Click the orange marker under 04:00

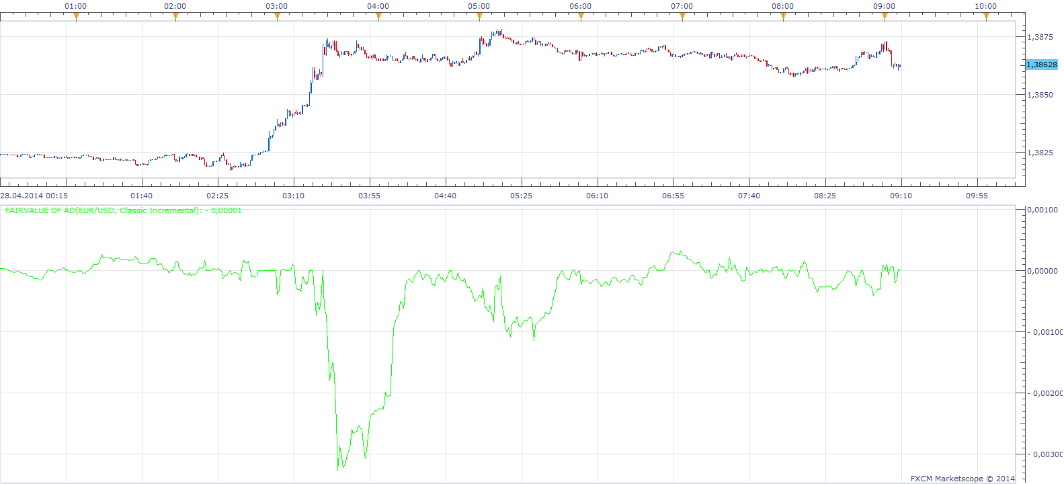pyautogui.click(x=378, y=17)
